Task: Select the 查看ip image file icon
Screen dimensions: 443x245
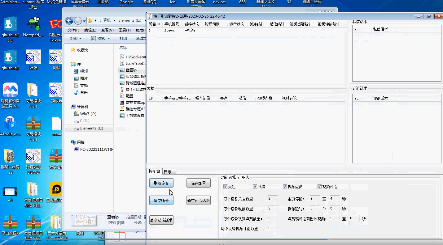Action: click(122, 70)
